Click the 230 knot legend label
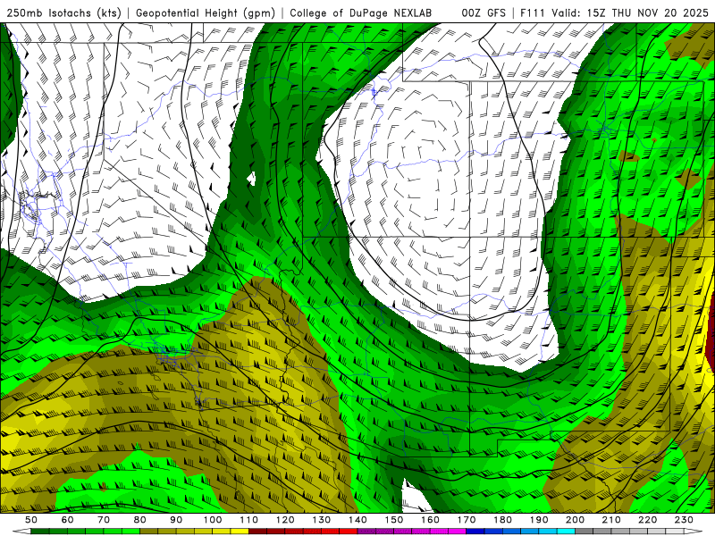 [684, 520]
